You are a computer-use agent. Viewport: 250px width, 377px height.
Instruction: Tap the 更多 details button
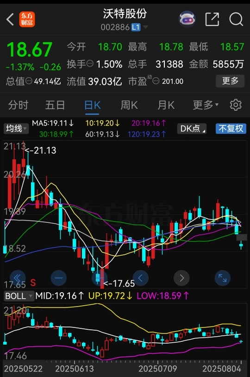pyautogui.click(x=230, y=81)
